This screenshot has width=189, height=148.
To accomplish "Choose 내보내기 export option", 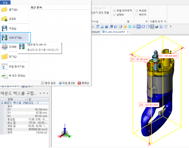I will [15, 38].
